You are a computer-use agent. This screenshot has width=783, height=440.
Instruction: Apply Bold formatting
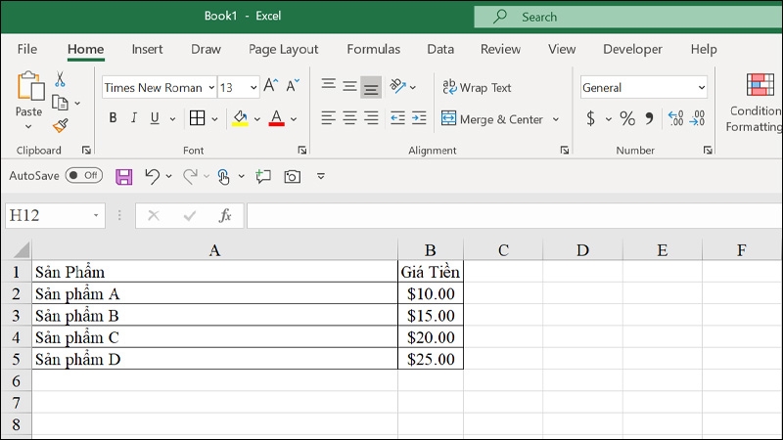point(113,118)
